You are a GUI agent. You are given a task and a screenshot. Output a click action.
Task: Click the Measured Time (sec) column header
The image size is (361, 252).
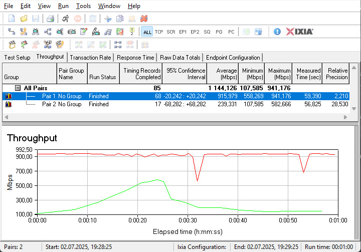(307, 74)
